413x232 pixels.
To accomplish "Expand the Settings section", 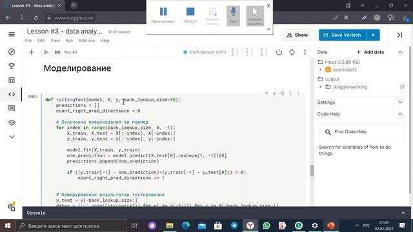I will coord(400,102).
